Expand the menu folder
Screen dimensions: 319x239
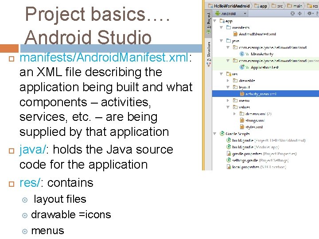click(x=228, y=100)
